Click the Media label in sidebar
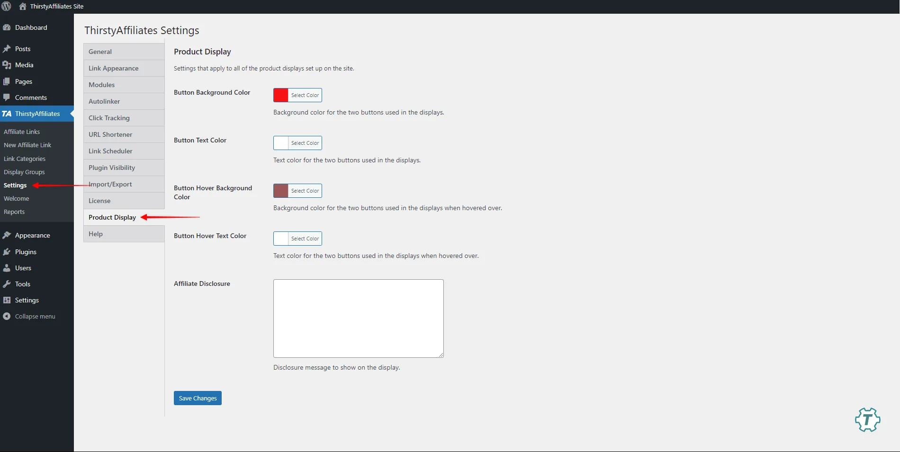900x452 pixels. pyautogui.click(x=24, y=65)
